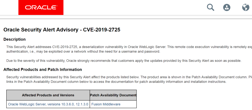
Task: Select the globe country selector icon
Action: (x=246, y=7)
